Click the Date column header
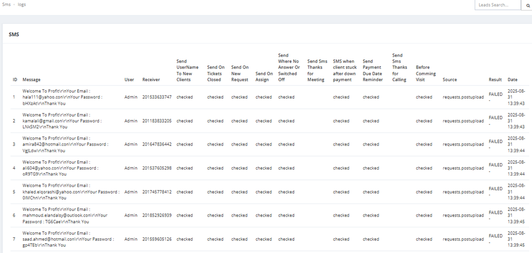This screenshot has height=253, width=532. pyautogui.click(x=513, y=80)
